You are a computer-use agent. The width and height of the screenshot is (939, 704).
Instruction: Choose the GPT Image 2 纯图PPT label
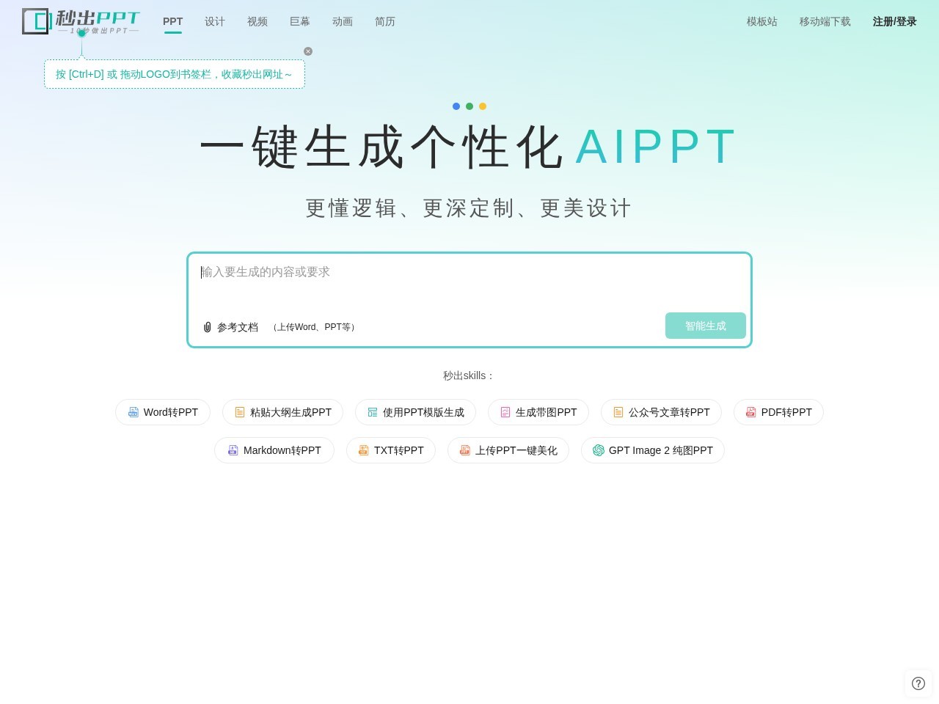661,450
